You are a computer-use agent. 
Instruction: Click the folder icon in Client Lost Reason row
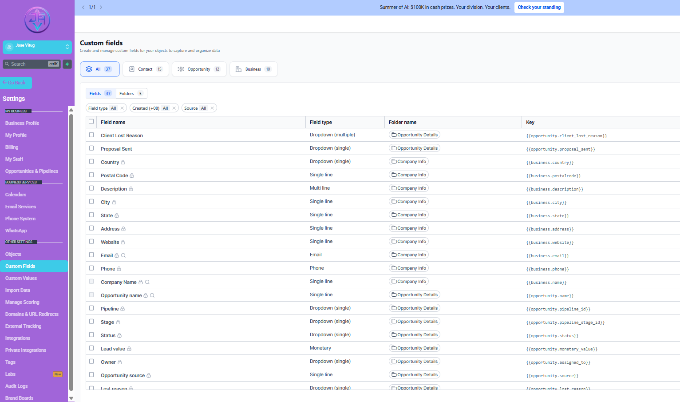[x=394, y=135]
